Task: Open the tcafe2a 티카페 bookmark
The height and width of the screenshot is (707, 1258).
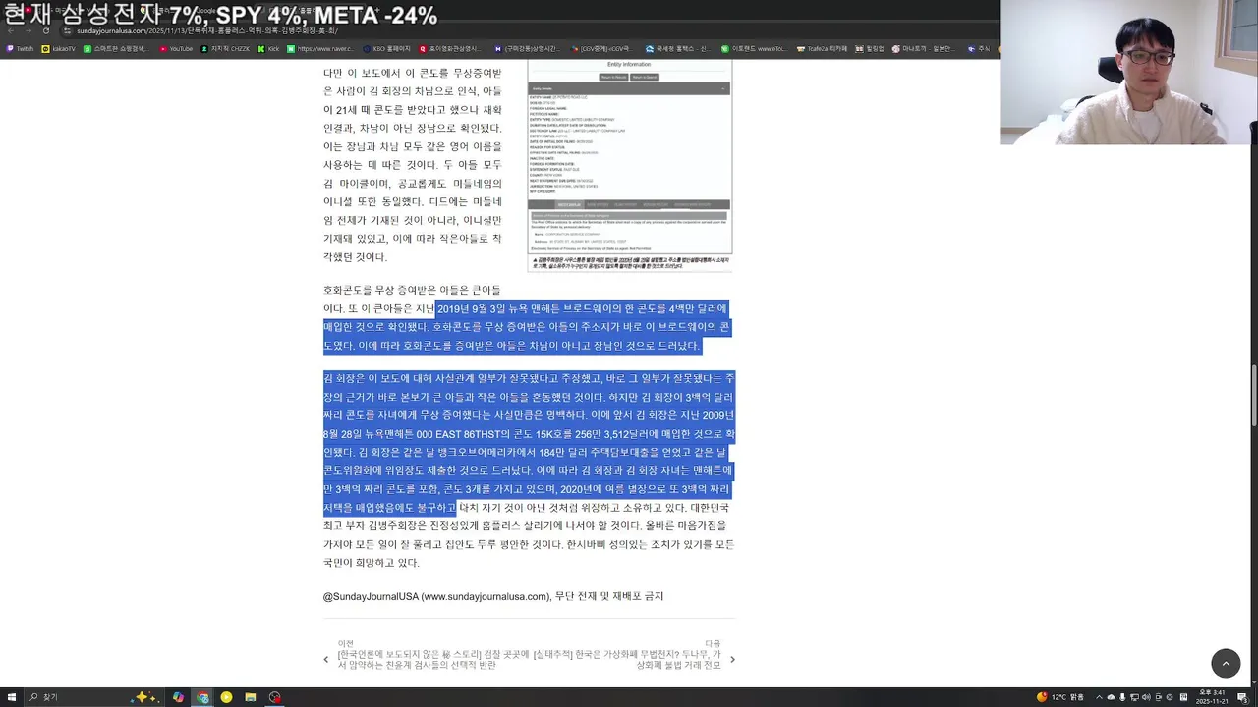Action: click(x=820, y=48)
